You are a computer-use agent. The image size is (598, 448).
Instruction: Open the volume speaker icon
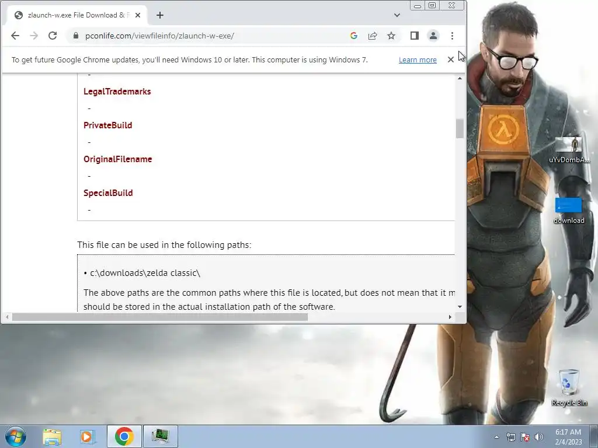click(x=539, y=437)
